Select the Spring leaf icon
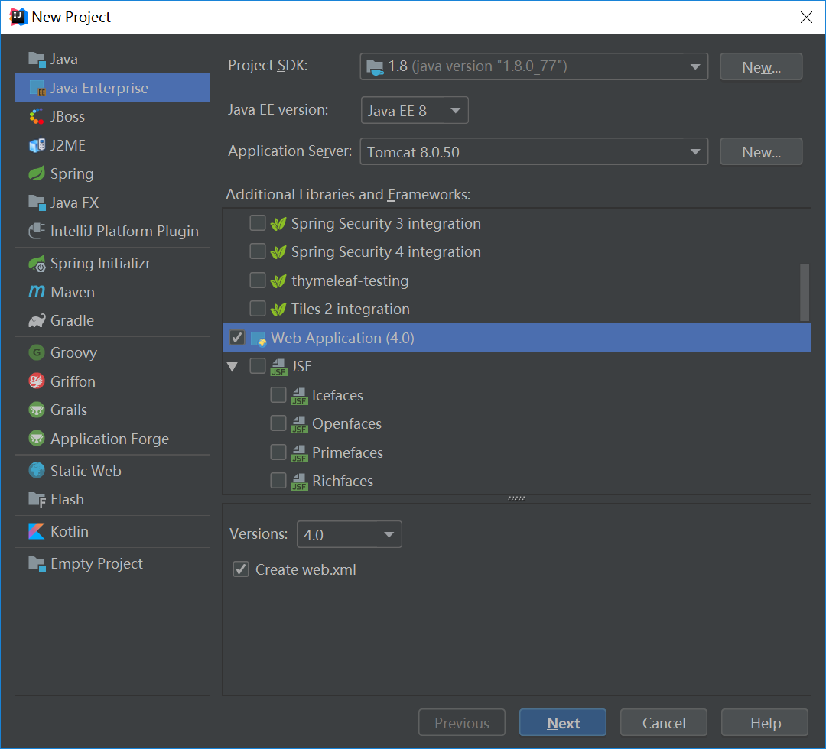Screen dimensions: 826x749 (37, 173)
